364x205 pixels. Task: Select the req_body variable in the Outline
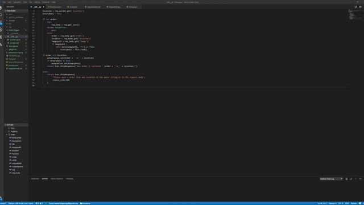16,173
